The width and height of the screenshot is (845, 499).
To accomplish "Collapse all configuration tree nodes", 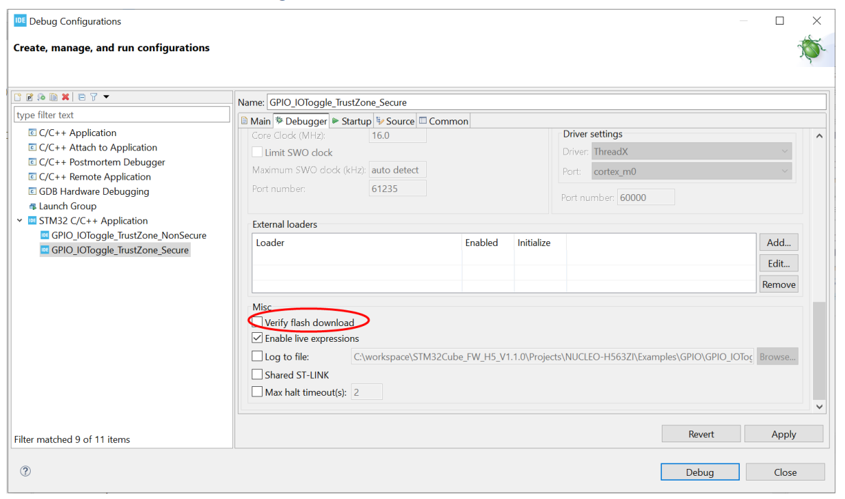I will pyautogui.click(x=82, y=97).
